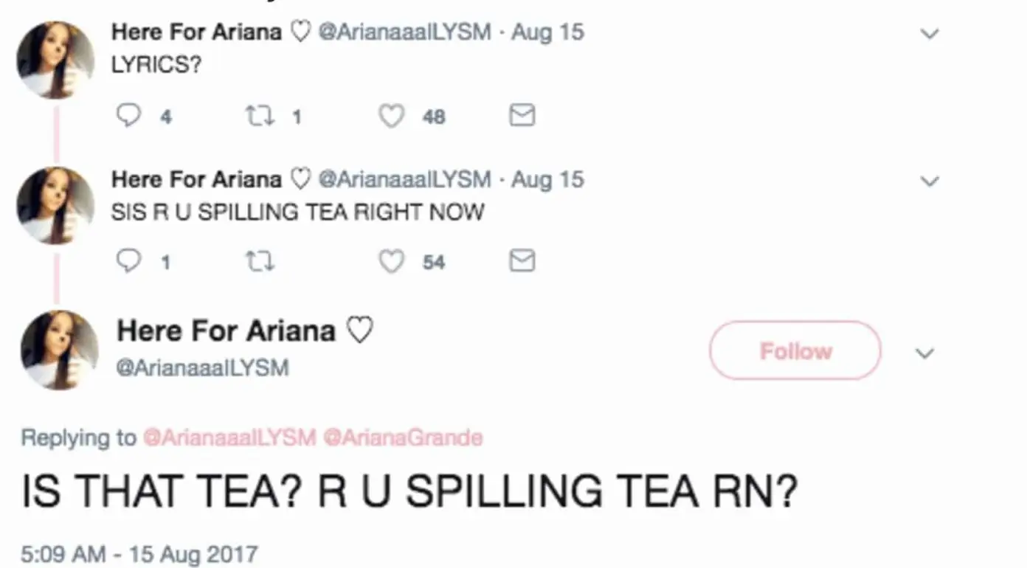Expand chevron menu on SIS R U SPILLING tweet
Viewport: 1027px width, 568px height.
(930, 181)
